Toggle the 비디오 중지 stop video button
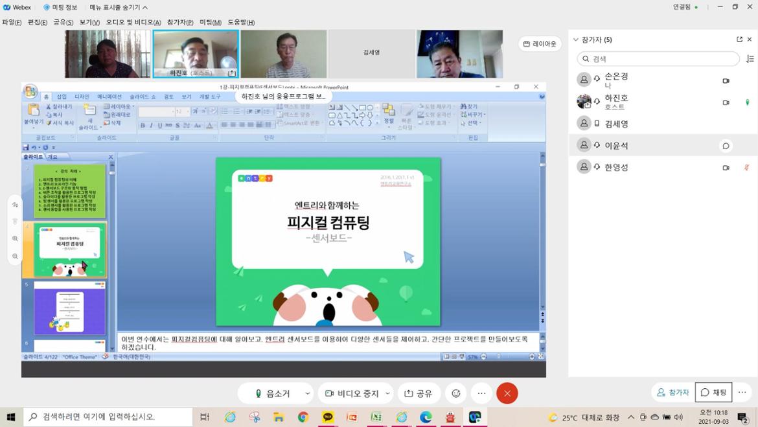The height and width of the screenshot is (427, 758). pyautogui.click(x=352, y=394)
